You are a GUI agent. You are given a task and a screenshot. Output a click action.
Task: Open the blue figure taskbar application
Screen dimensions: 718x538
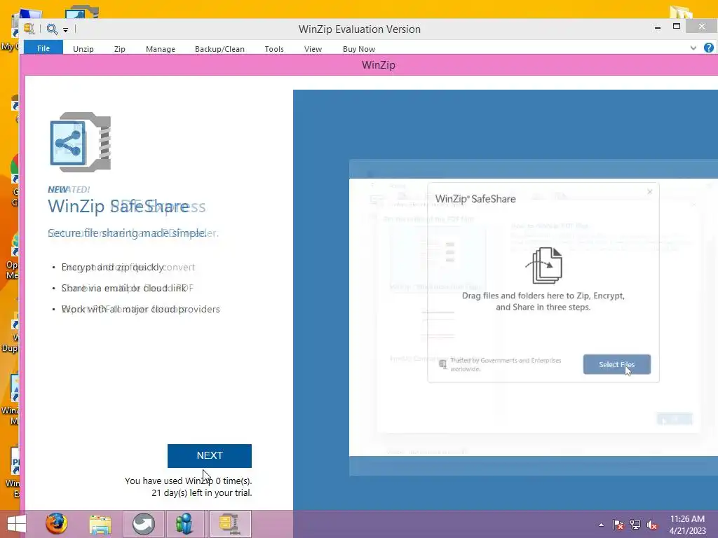tap(184, 524)
